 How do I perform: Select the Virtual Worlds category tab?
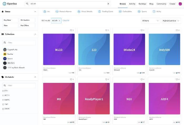pos(85,12)
